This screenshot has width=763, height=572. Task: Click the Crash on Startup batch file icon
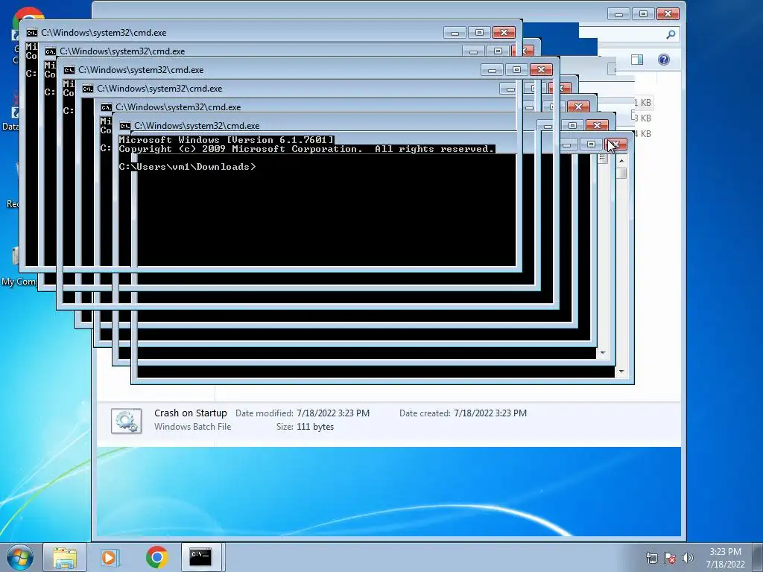[x=126, y=421]
